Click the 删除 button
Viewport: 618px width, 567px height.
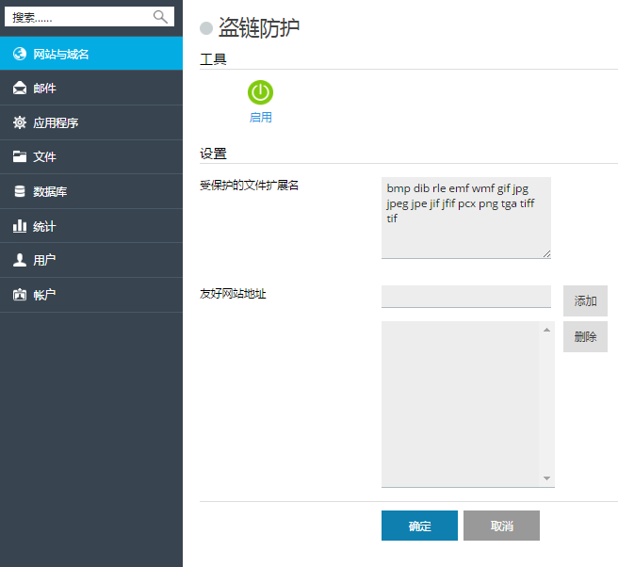[x=585, y=336]
